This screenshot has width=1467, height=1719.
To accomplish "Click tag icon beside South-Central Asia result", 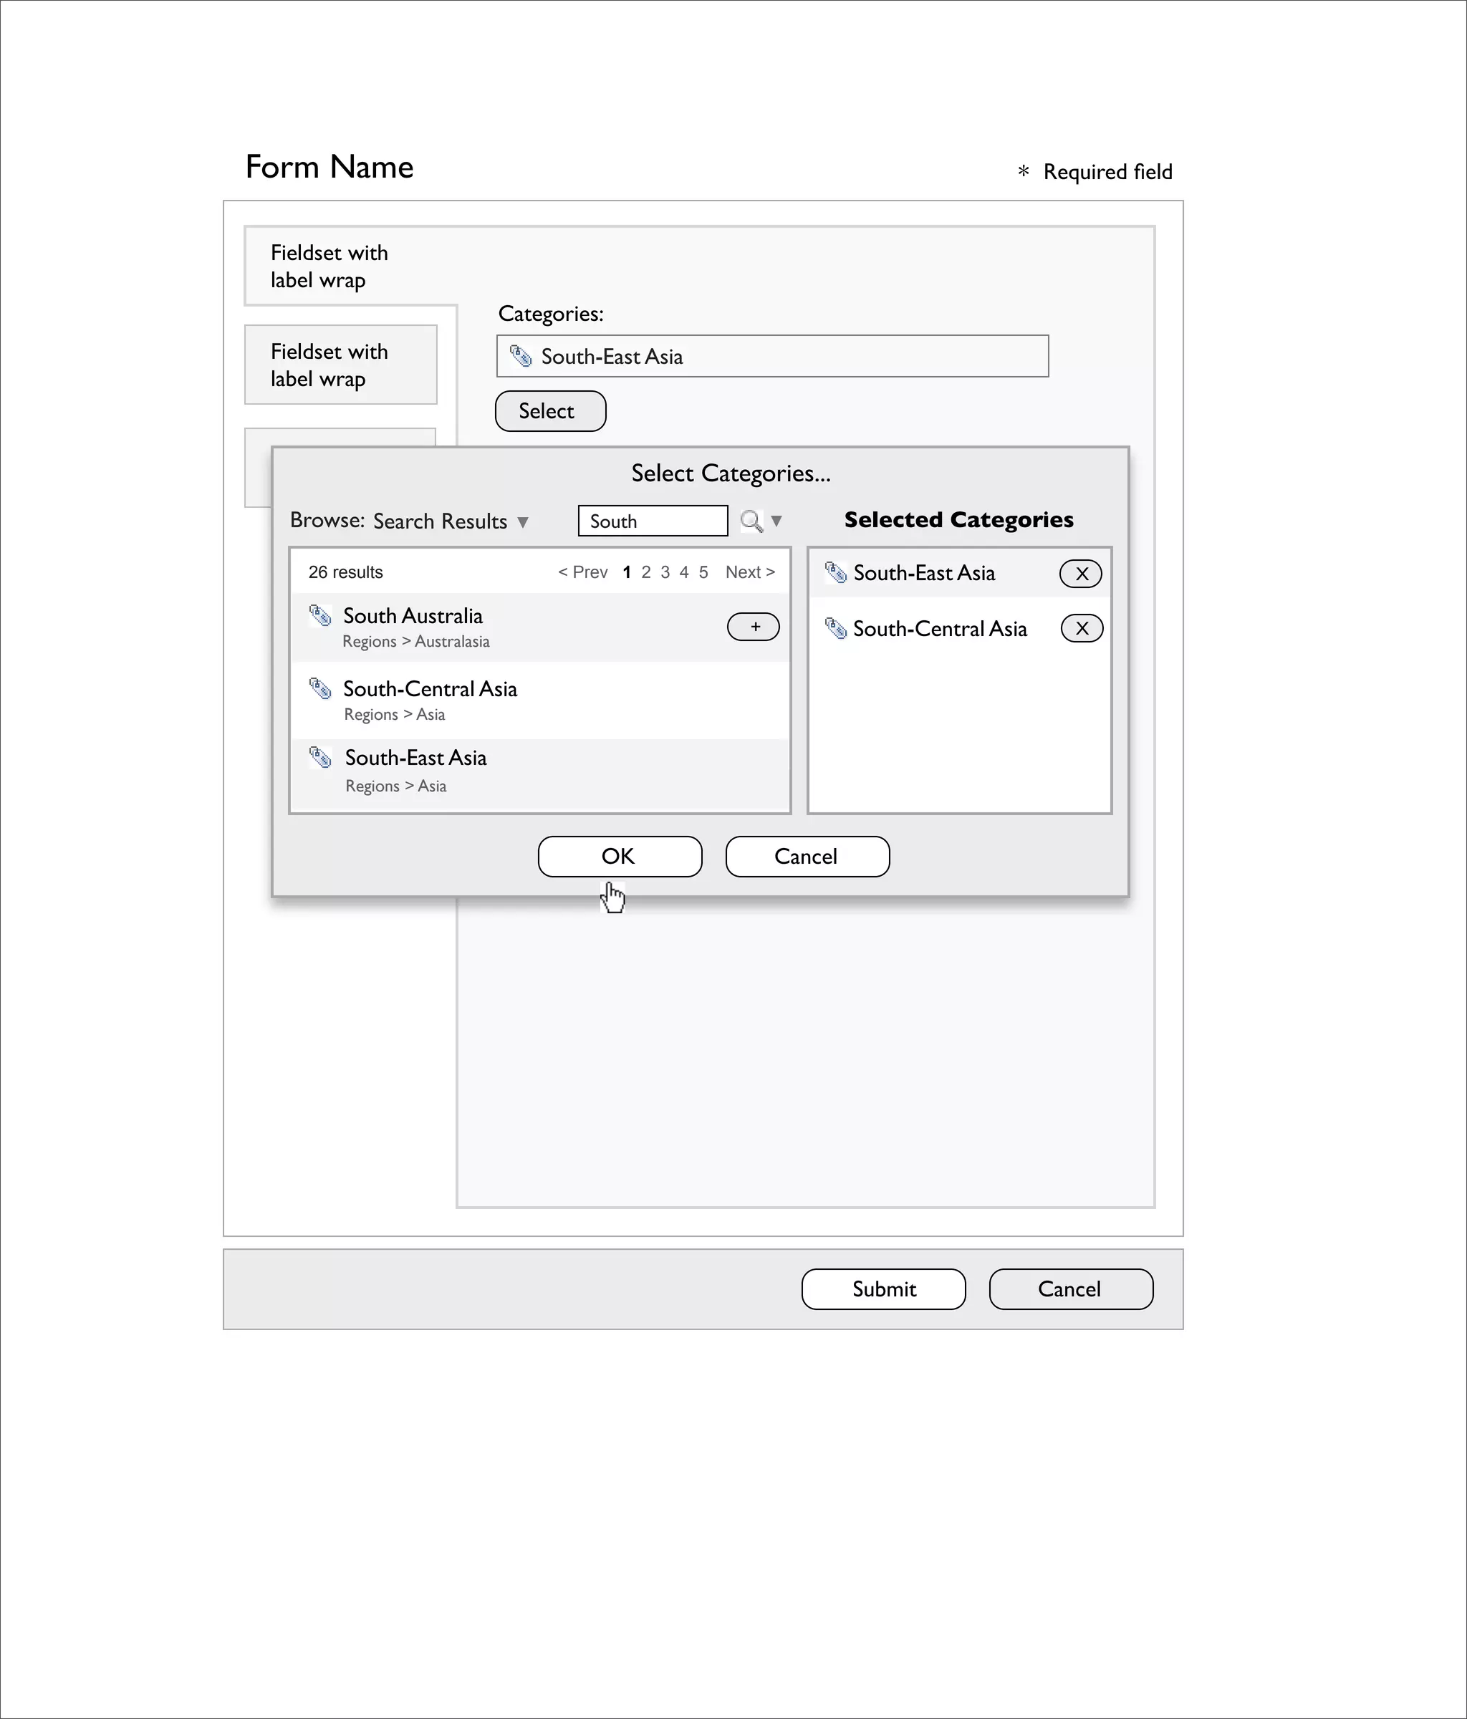I will click(x=320, y=688).
